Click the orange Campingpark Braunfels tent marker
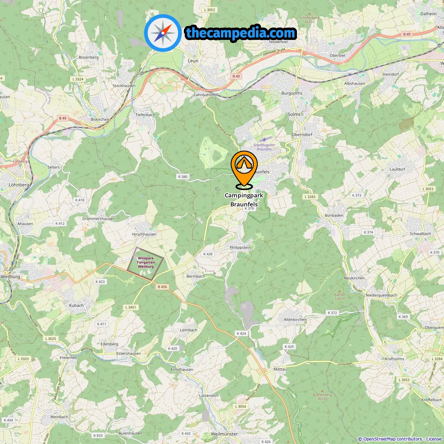This screenshot has width=444, height=444. point(244,169)
